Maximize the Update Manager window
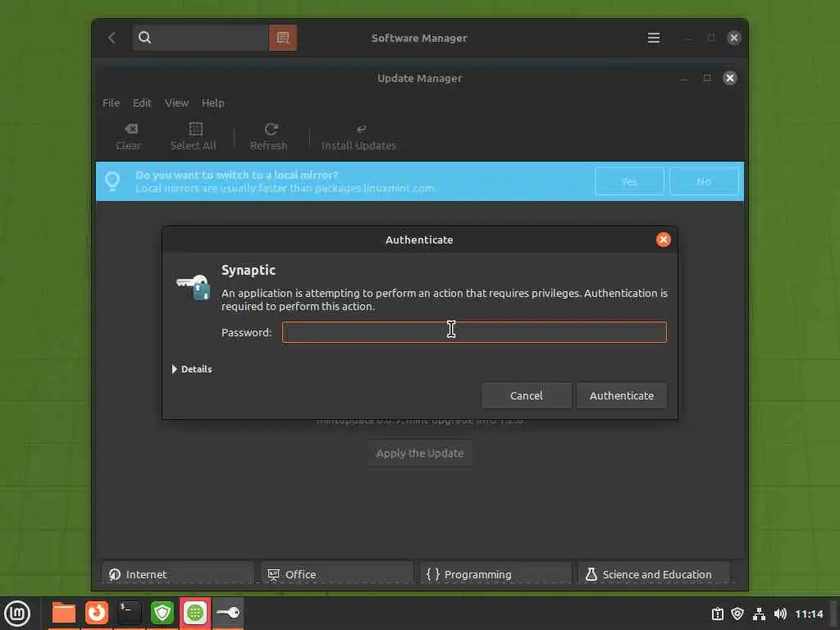Screen dimensions: 840x630 tap(707, 78)
